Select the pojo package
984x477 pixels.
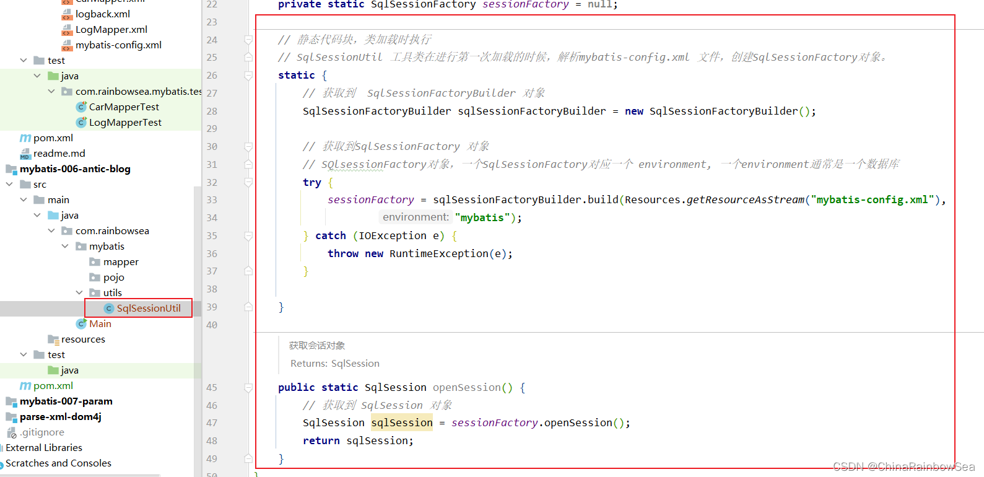(113, 278)
